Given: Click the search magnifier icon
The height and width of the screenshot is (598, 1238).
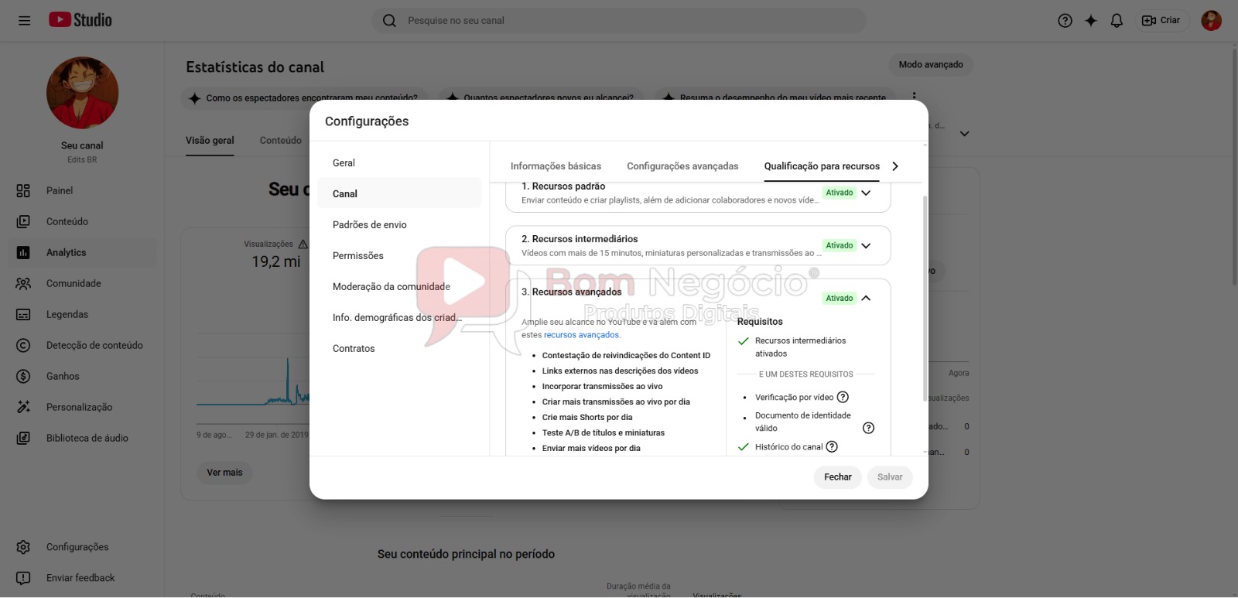Looking at the screenshot, I should point(390,20).
